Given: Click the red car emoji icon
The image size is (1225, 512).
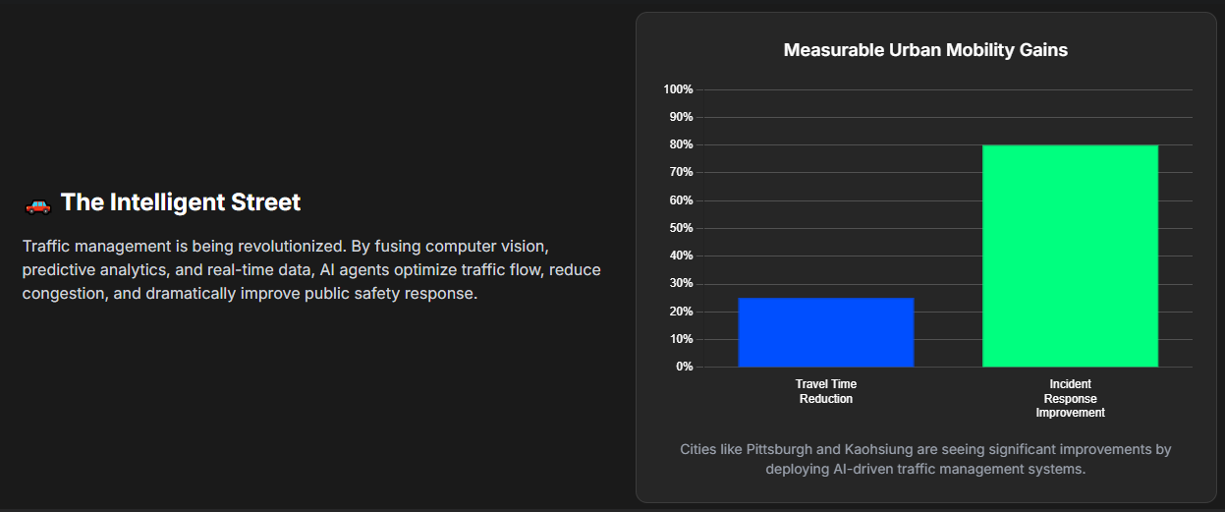Looking at the screenshot, I should coord(37,203).
